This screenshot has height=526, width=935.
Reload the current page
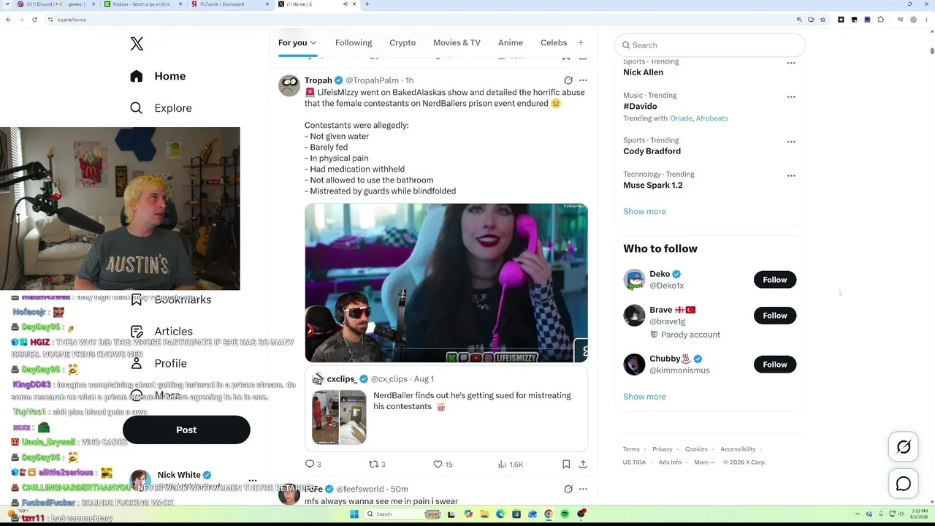click(x=34, y=20)
